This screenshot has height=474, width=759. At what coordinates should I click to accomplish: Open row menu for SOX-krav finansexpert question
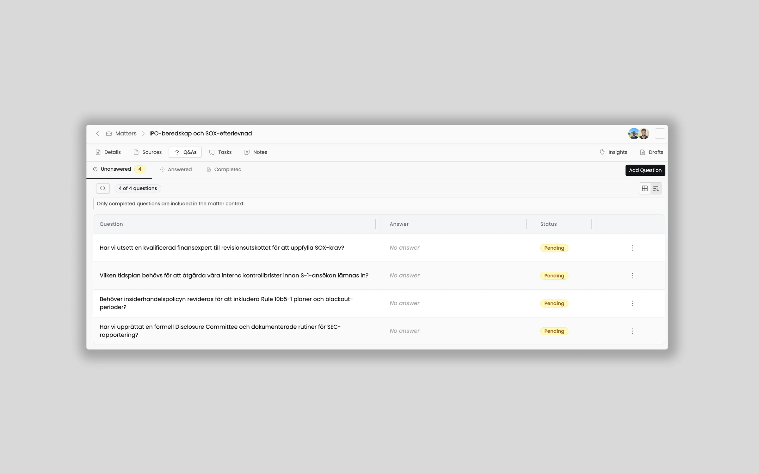632,248
